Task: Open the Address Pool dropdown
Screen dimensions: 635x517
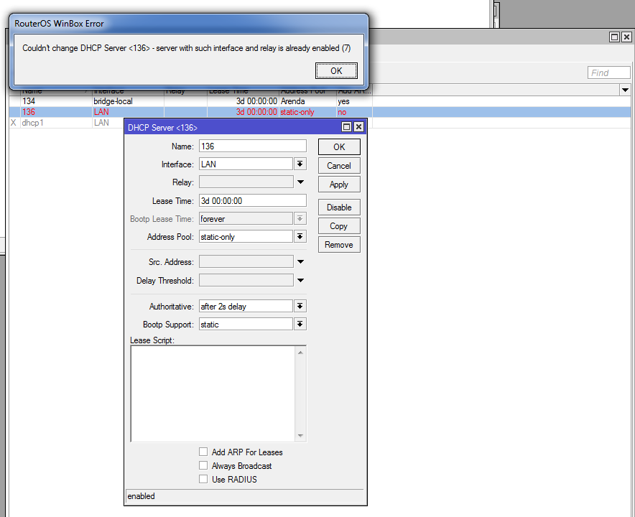Action: pyautogui.click(x=300, y=236)
